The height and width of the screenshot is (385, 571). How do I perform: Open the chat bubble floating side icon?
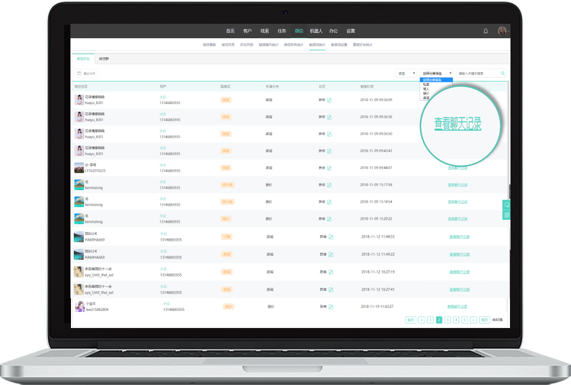507,205
